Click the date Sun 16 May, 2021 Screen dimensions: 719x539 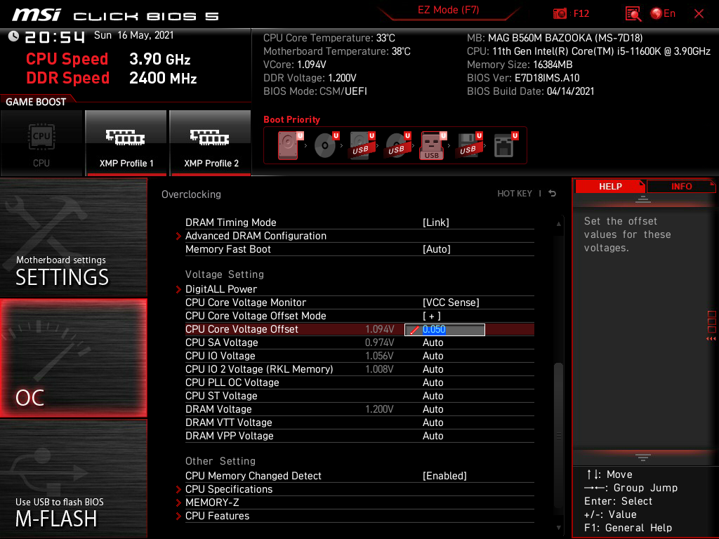pos(134,35)
